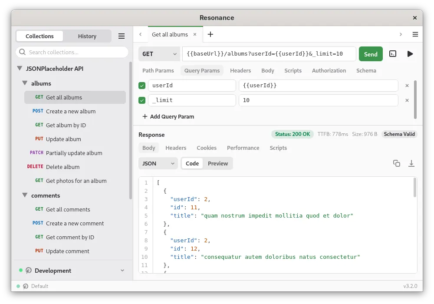Copy the response body to clipboard
434x304 pixels.
pyautogui.click(x=396, y=163)
